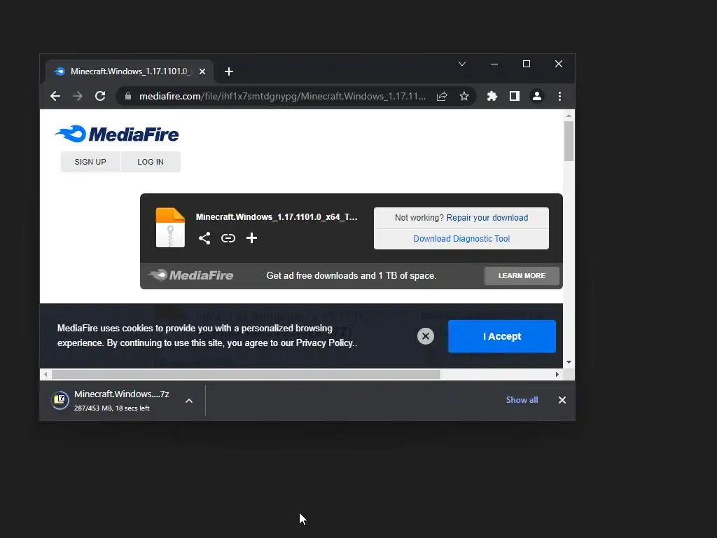
Task: Open the Extensions puzzle icon
Action: click(492, 96)
